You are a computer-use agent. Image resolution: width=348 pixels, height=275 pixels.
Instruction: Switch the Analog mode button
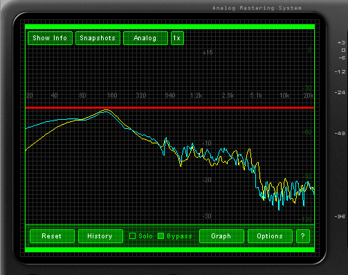(145, 38)
